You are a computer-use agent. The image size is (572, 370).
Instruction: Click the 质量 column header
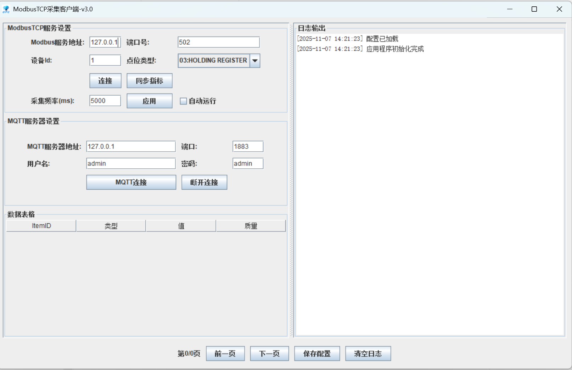click(x=251, y=225)
